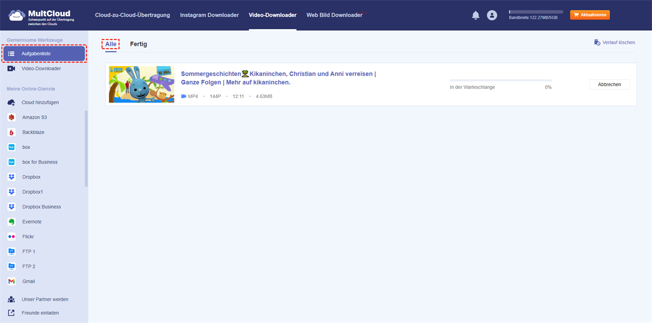Open Unser Partner werden link

coord(45,299)
